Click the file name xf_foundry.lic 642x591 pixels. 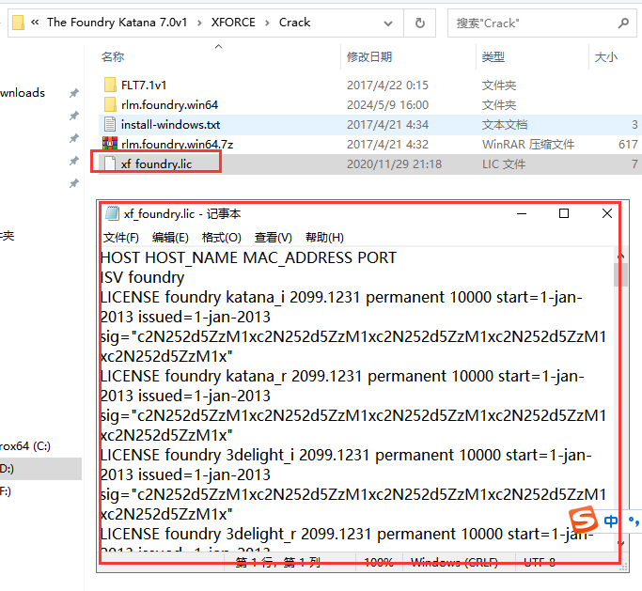(156, 163)
